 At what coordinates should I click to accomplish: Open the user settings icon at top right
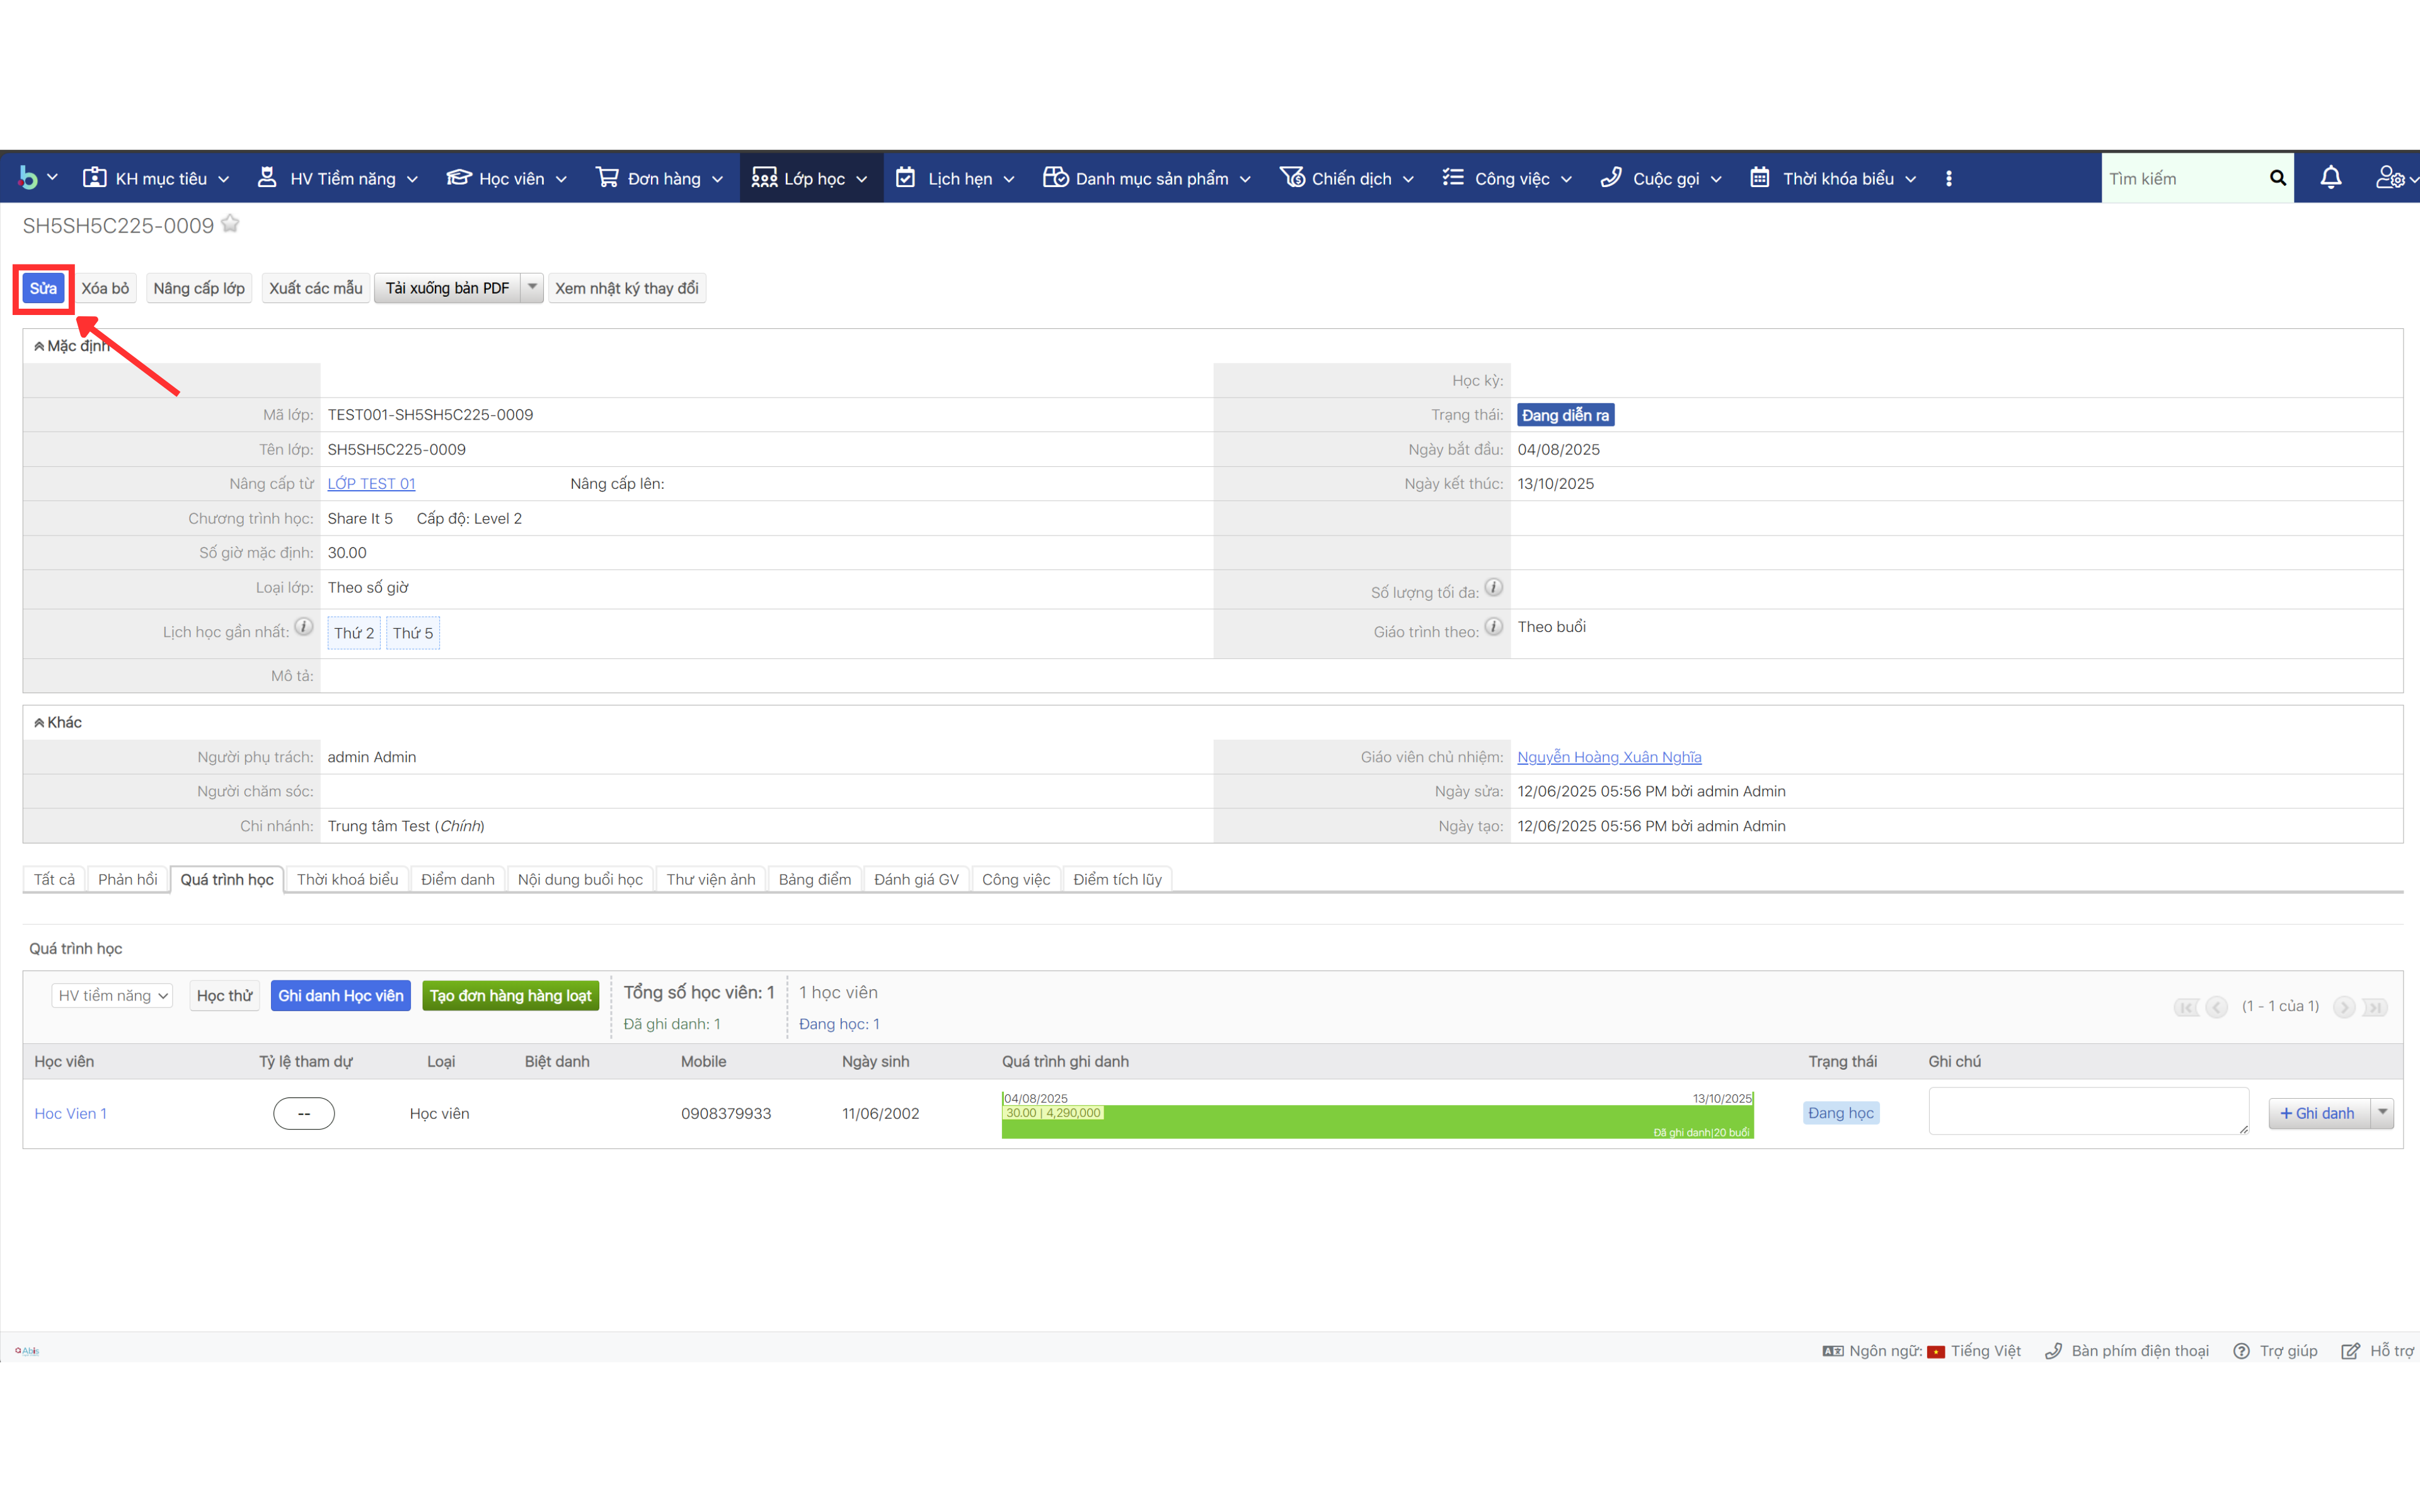coord(2392,178)
